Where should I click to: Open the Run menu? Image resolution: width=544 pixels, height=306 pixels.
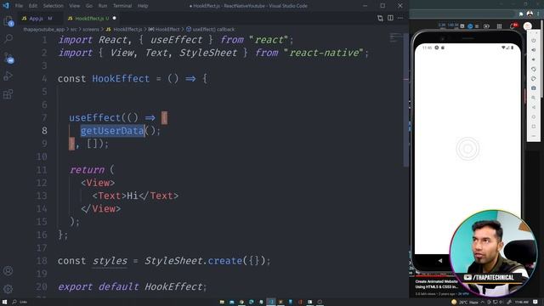point(103,6)
